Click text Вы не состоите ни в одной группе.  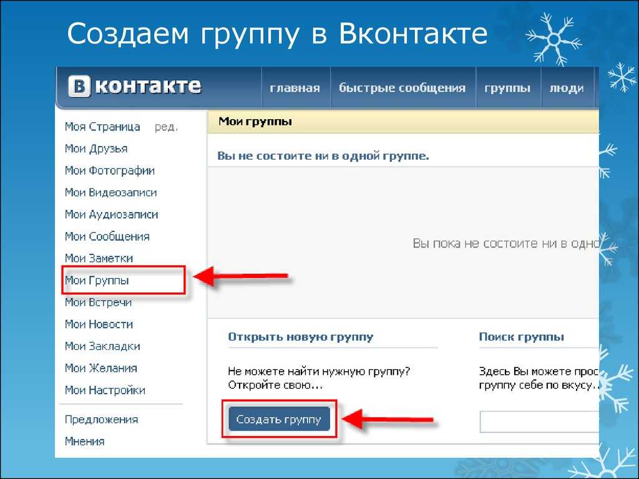coord(323,155)
